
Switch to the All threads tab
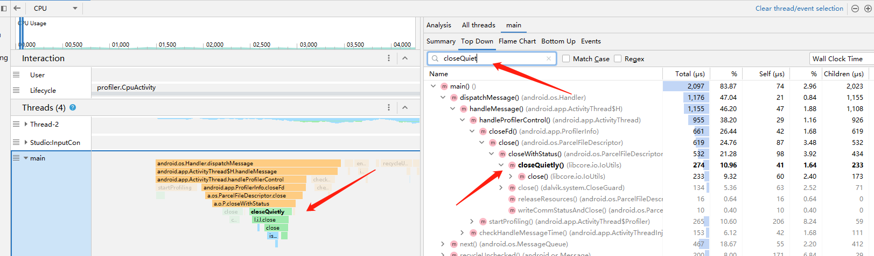(x=478, y=25)
